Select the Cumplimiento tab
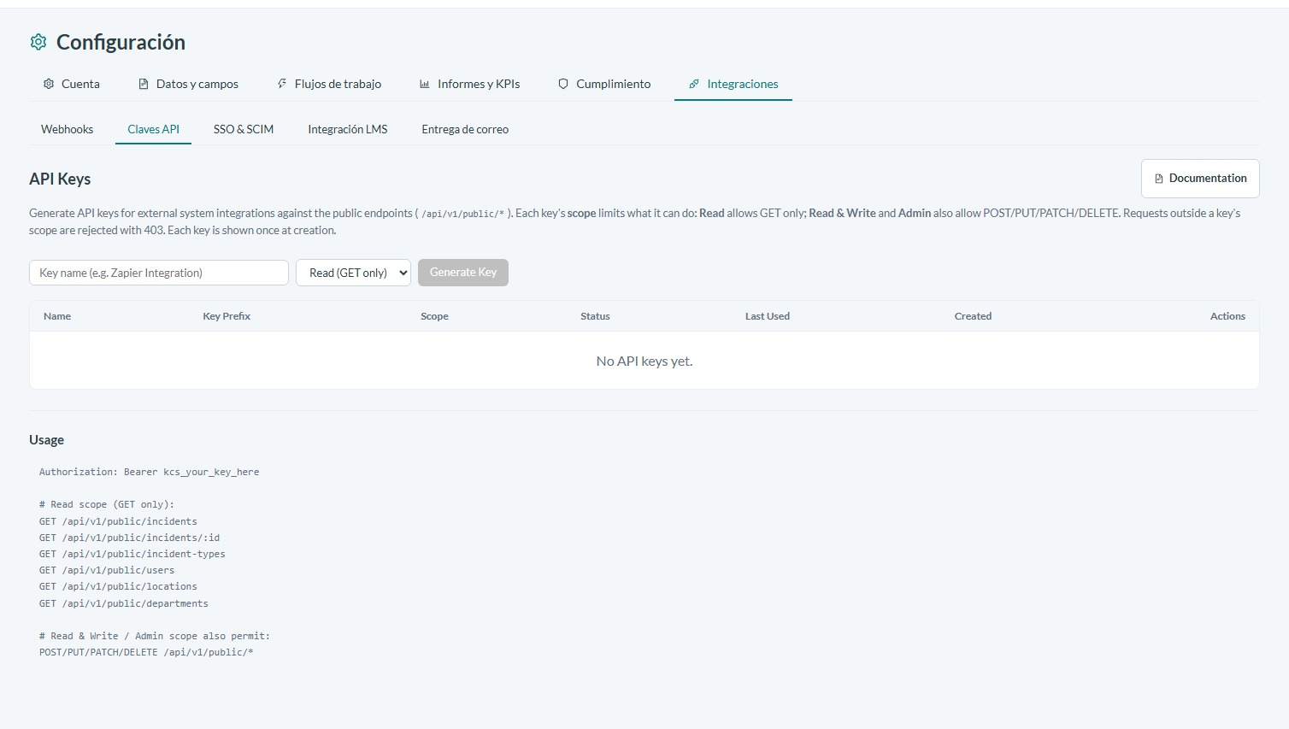This screenshot has height=729, width=1289. (x=604, y=84)
